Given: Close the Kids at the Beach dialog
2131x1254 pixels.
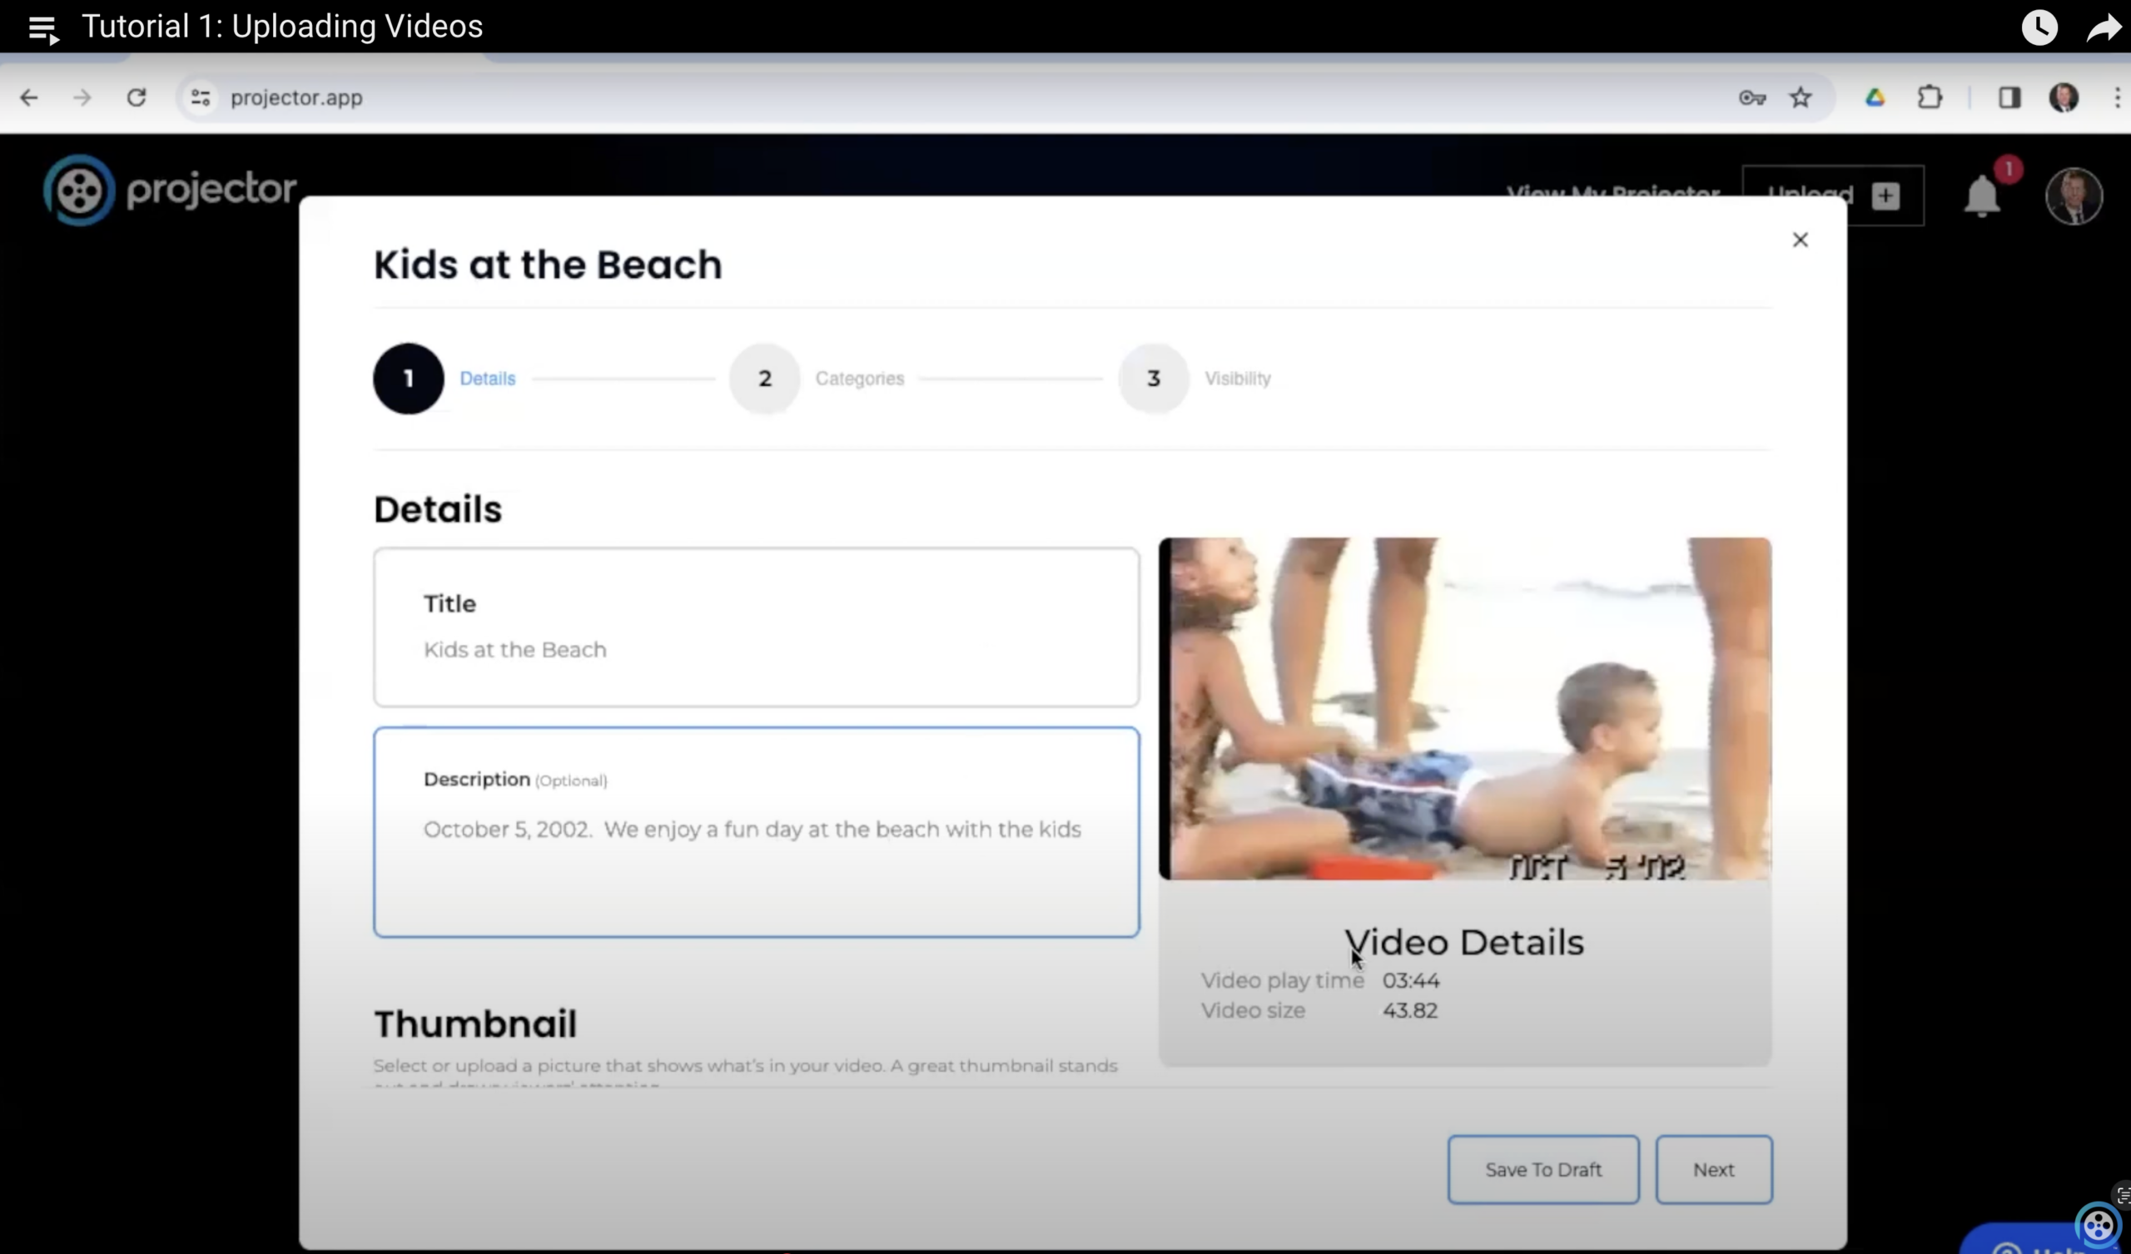Looking at the screenshot, I should click(1801, 240).
